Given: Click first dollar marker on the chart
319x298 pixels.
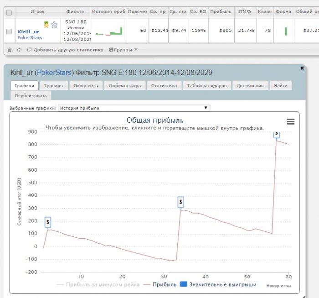Looking at the screenshot, I should (48, 222).
